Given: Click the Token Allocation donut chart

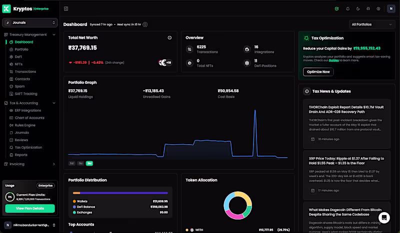Looking at the screenshot, I should (238, 206).
